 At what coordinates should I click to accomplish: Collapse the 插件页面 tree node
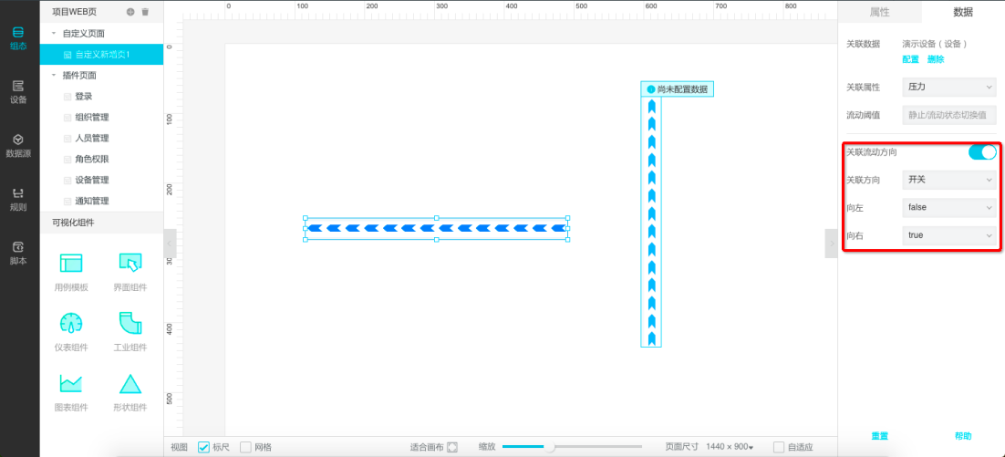54,75
